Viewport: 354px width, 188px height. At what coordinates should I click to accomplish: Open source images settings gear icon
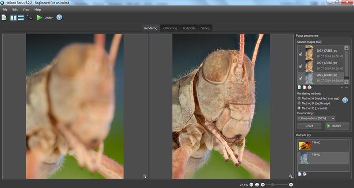coord(309,87)
